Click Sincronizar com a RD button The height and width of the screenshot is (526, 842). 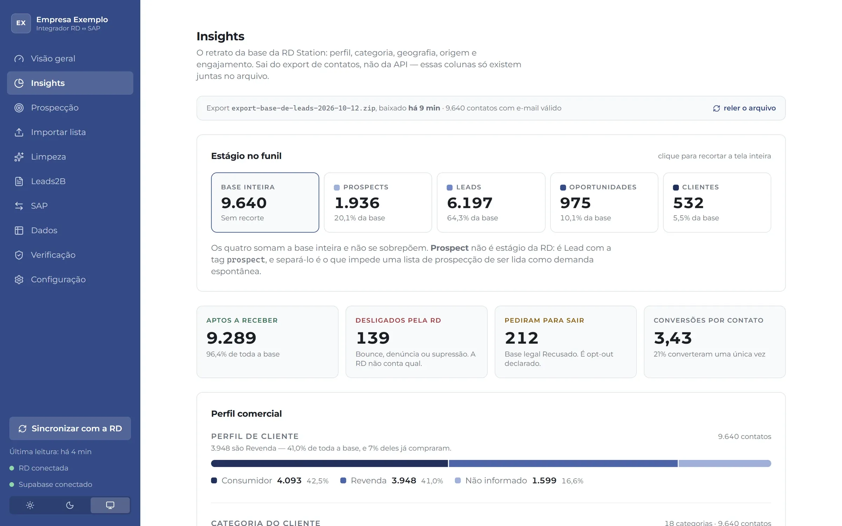(70, 429)
